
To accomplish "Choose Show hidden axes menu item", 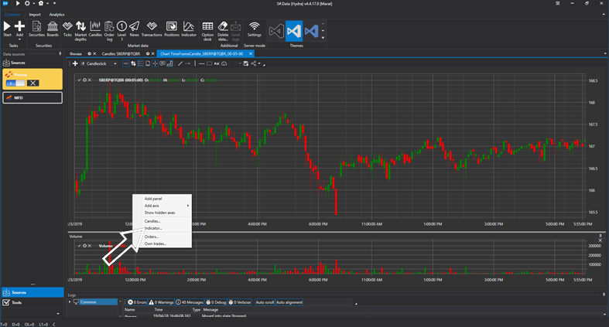I will click(x=162, y=213).
